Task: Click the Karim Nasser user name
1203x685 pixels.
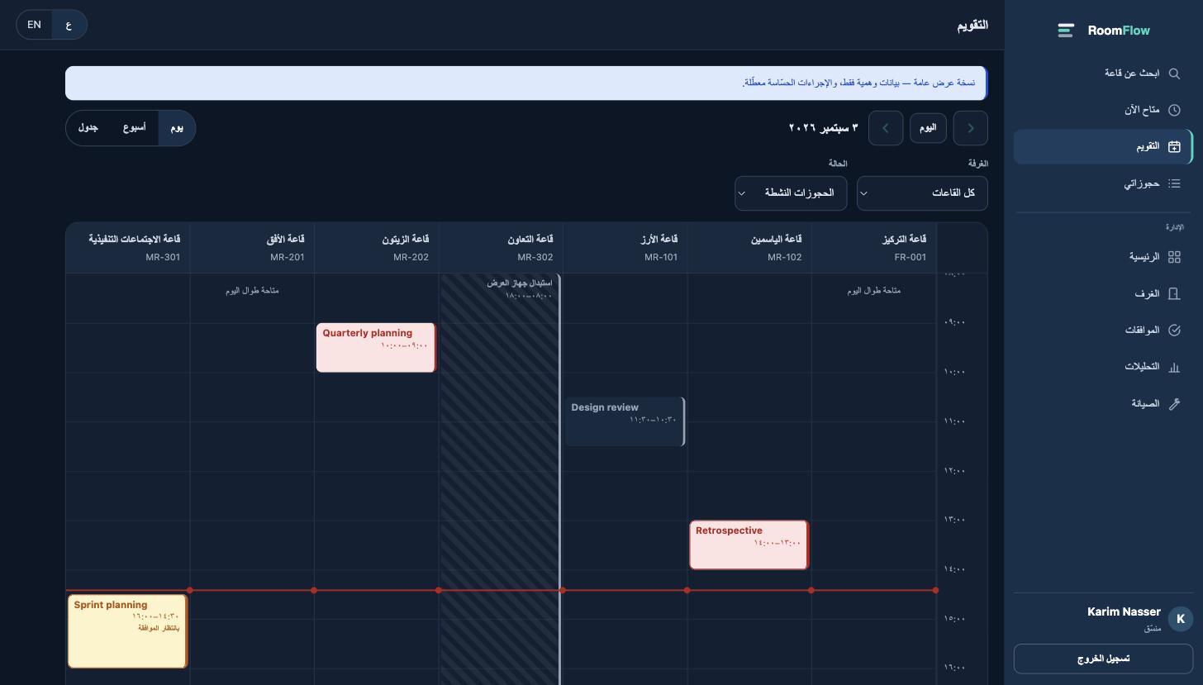Action: click(x=1124, y=612)
